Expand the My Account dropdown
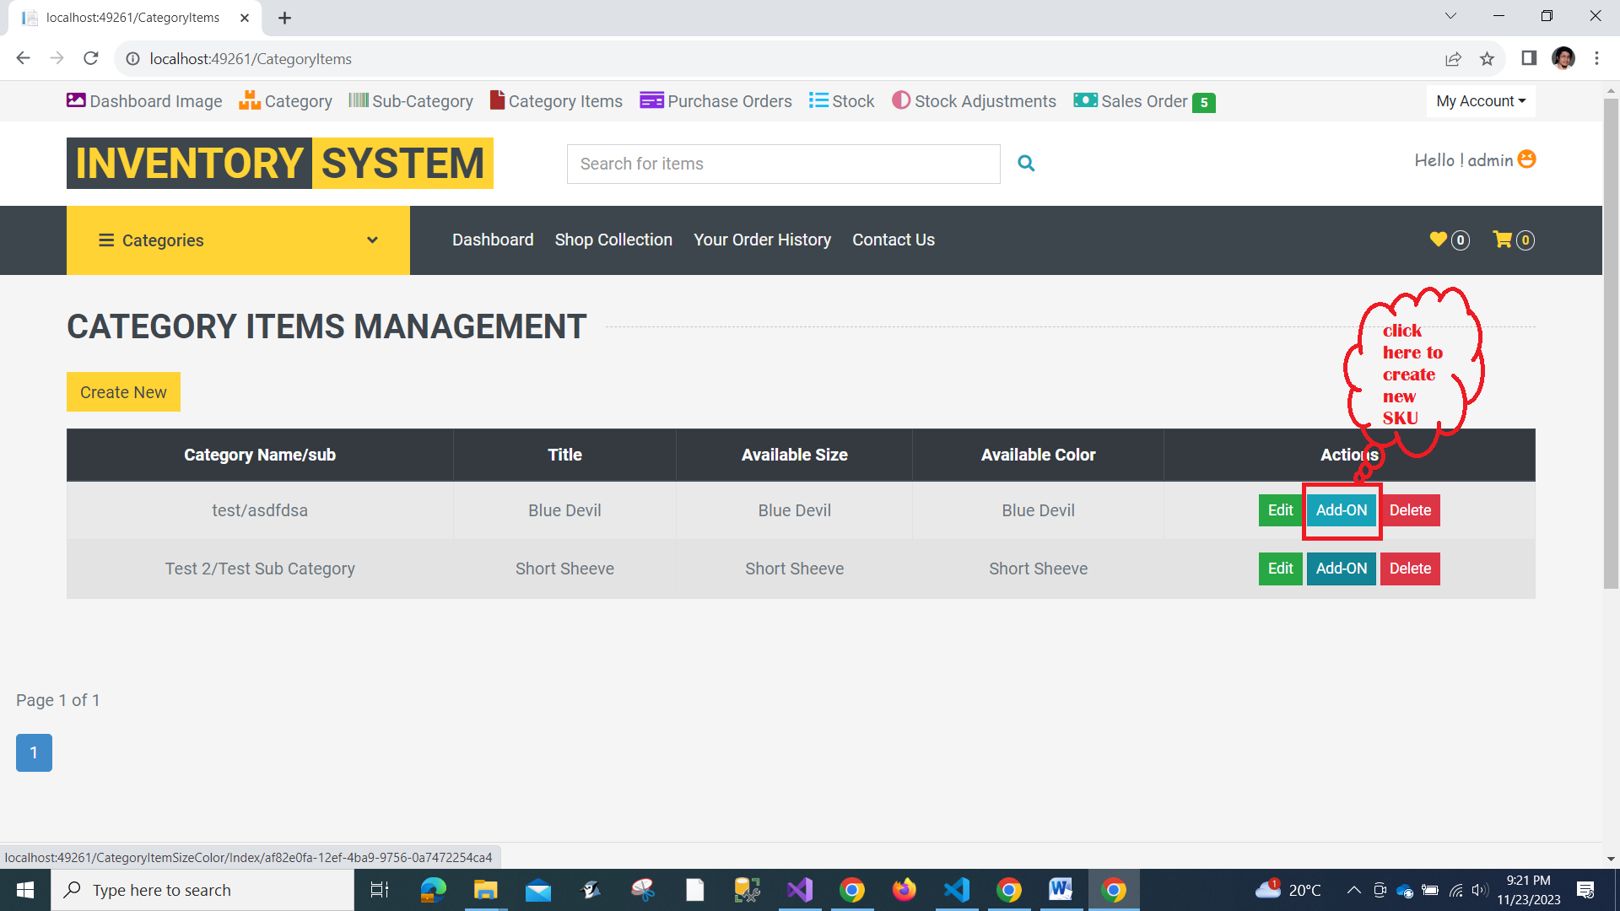Image resolution: width=1620 pixels, height=911 pixels. click(x=1481, y=101)
